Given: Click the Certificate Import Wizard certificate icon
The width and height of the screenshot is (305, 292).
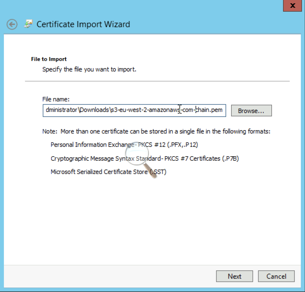Looking at the screenshot, I should click(x=28, y=24).
